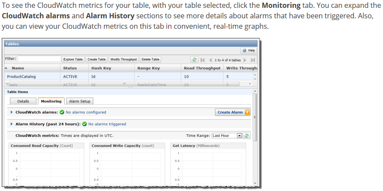Viewport: 383px width, 191px height.
Task: Sort by Hash Key column header
Action: tap(111, 68)
